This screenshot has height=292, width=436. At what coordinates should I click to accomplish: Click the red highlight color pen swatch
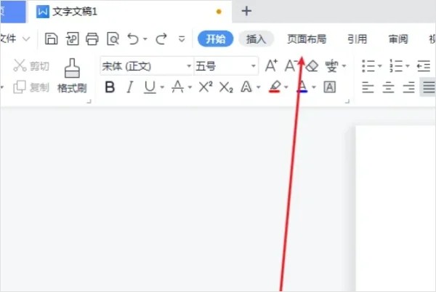click(274, 87)
